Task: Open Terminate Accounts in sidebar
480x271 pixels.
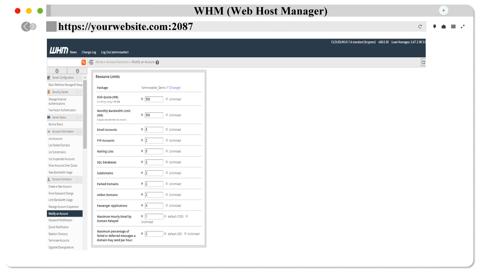Action: [59, 240]
